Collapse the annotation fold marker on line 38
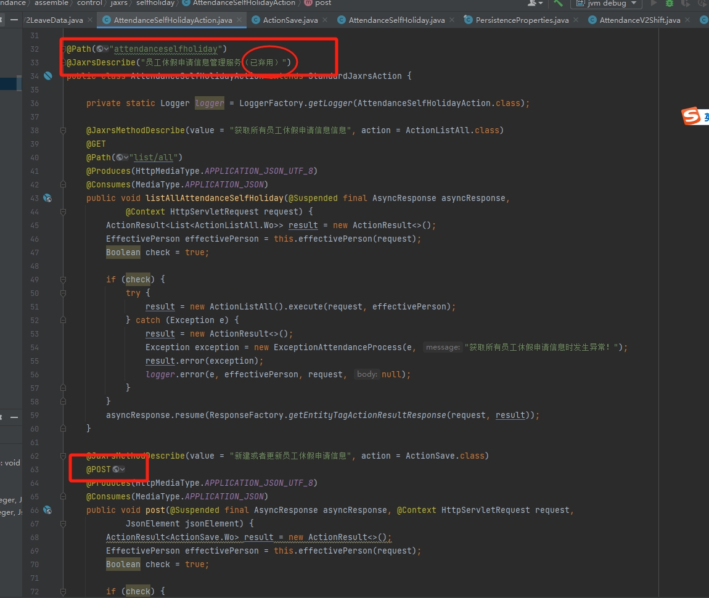 [x=64, y=130]
